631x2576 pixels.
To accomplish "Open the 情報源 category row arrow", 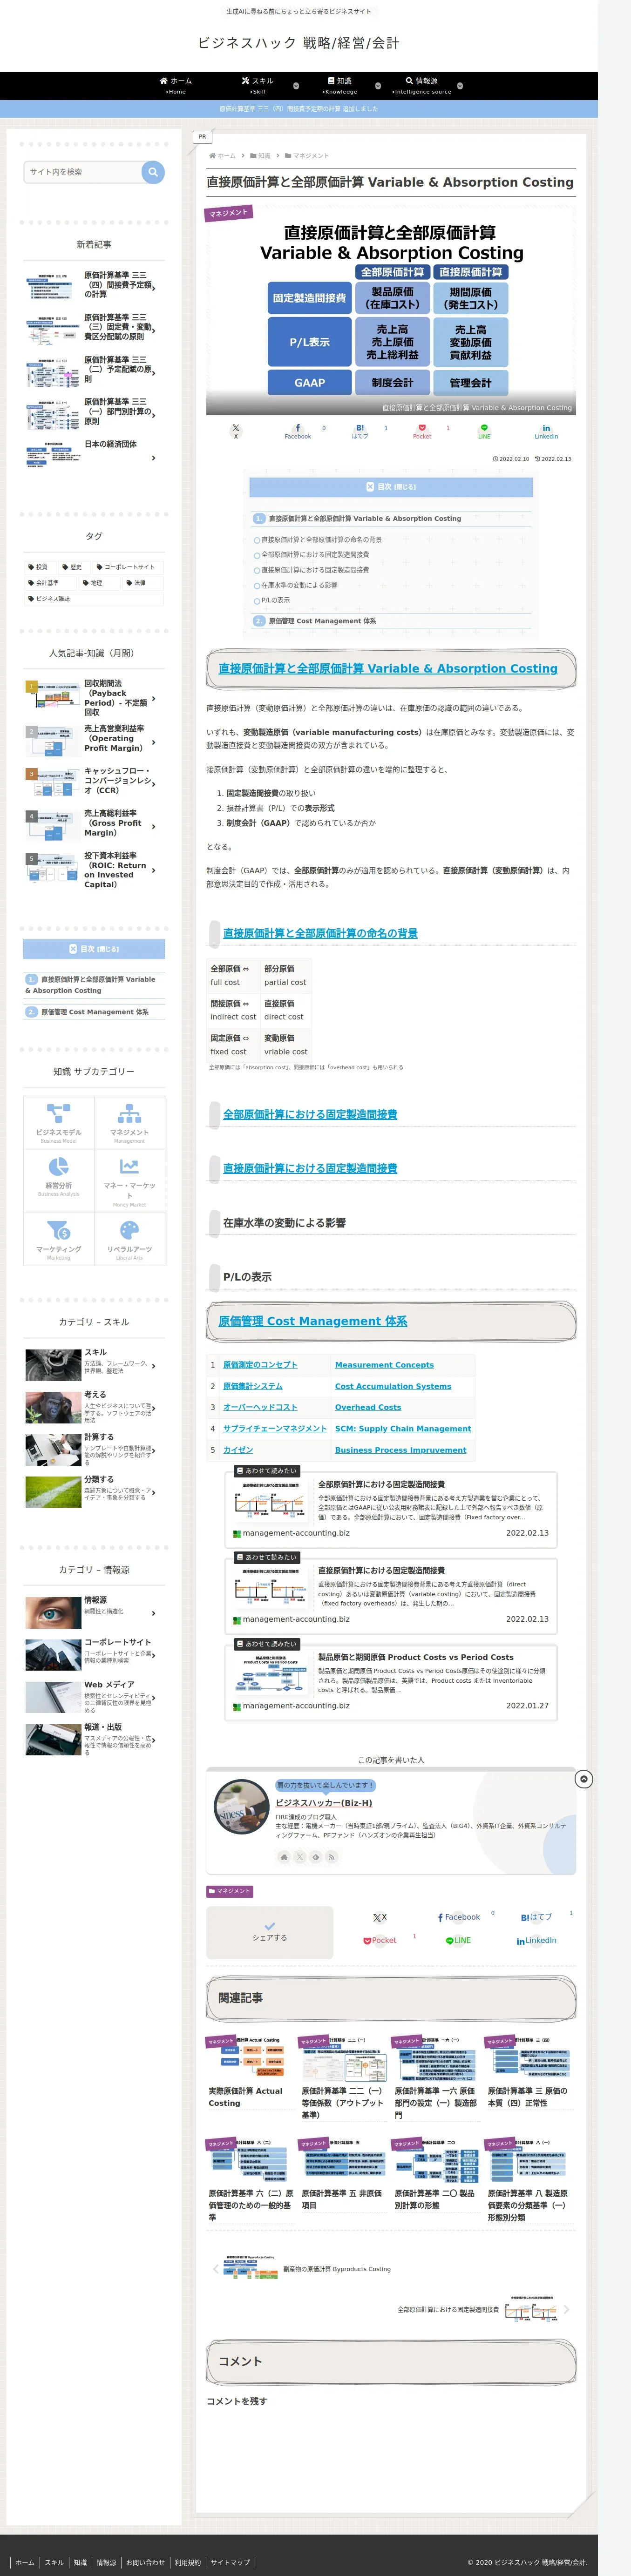I will point(153,1612).
